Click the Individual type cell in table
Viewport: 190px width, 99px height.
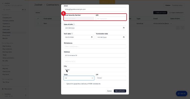(140, 23)
